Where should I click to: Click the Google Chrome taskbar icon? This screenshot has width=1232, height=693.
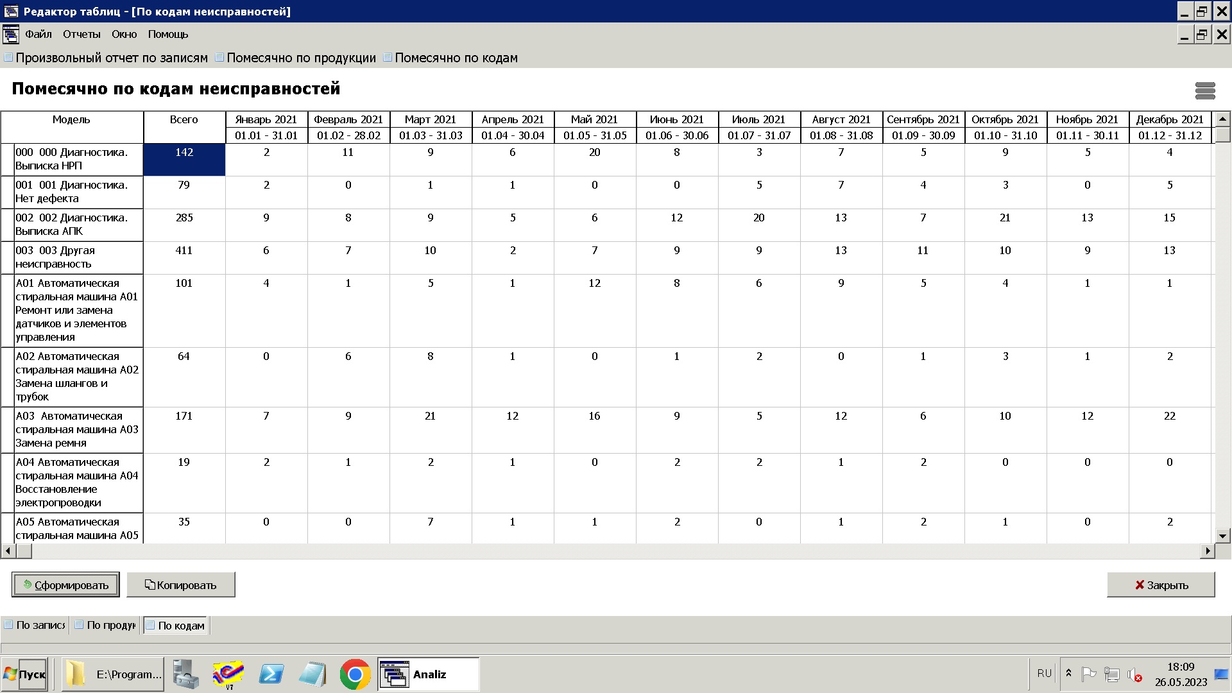coord(355,674)
